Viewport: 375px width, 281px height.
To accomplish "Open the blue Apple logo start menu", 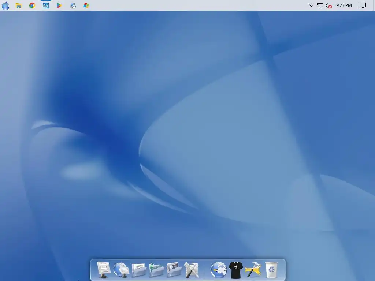I will click(5, 5).
